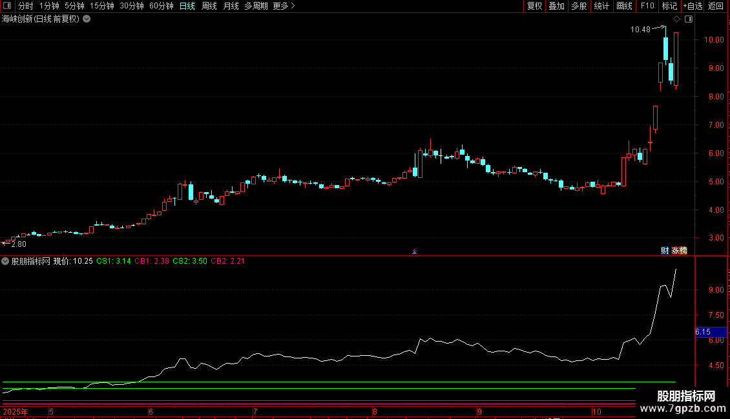
Task: Open the 画线 drawing tools
Action: (x=624, y=6)
